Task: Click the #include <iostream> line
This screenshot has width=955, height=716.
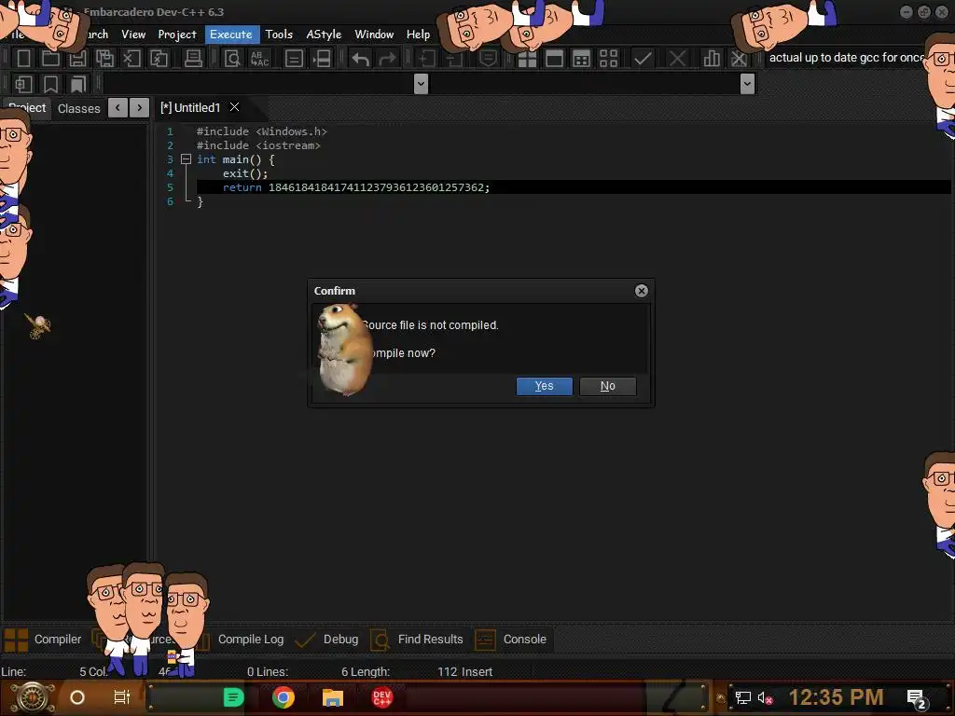Action: [258, 145]
